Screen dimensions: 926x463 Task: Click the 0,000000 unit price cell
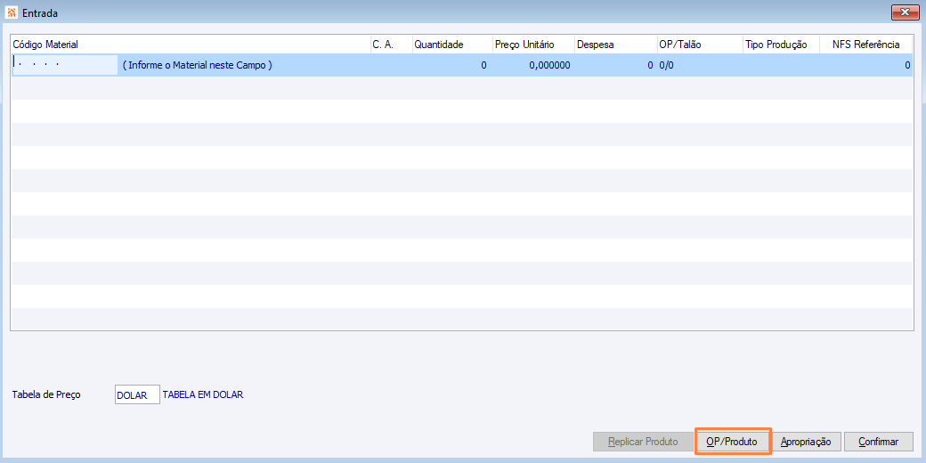coord(533,66)
